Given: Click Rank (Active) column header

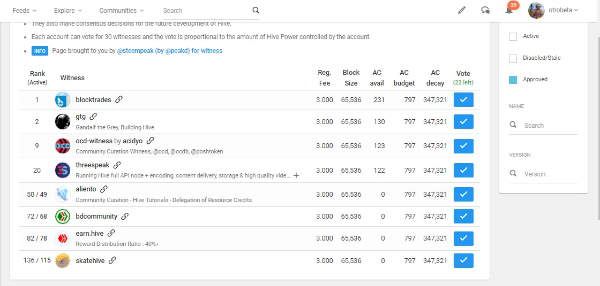Looking at the screenshot, I should point(37,78).
